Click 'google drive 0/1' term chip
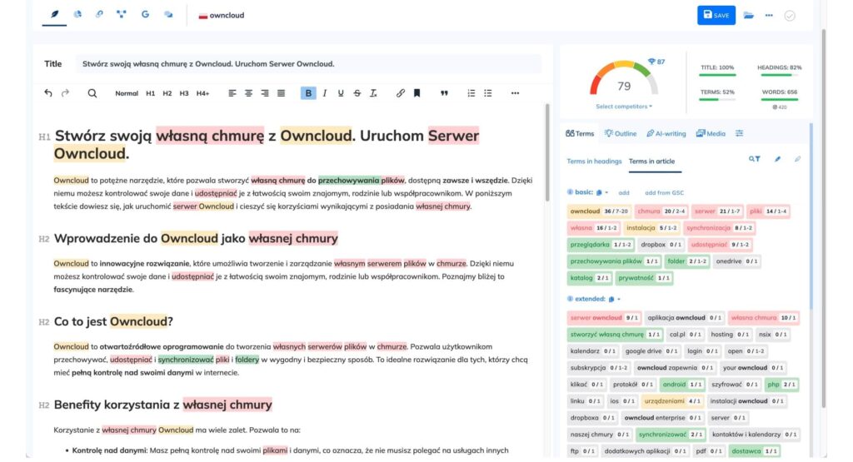 click(x=651, y=351)
